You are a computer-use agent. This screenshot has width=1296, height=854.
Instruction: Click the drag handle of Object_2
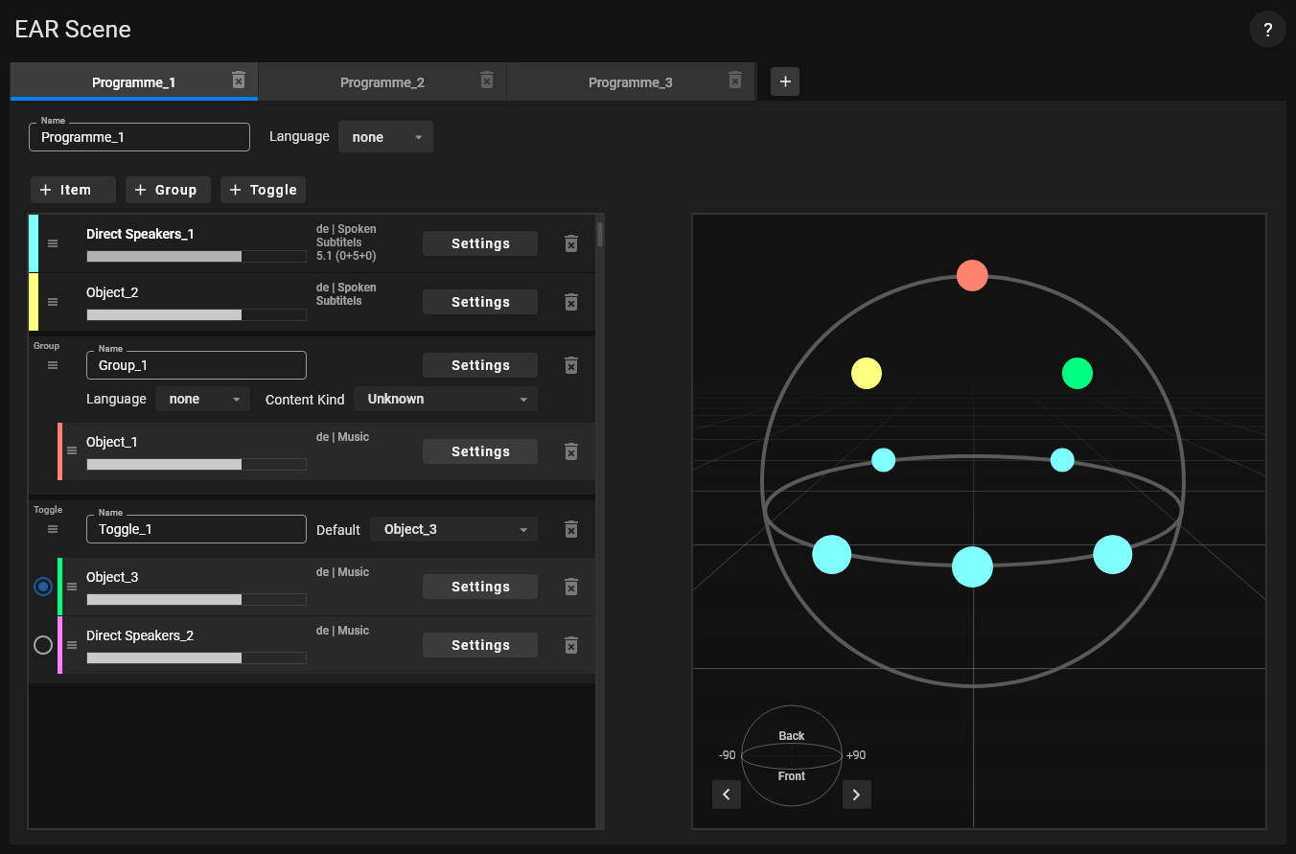pos(53,302)
